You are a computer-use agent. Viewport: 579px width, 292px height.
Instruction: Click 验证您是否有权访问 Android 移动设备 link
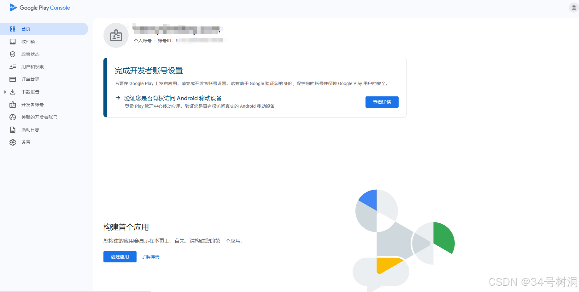pyautogui.click(x=173, y=98)
